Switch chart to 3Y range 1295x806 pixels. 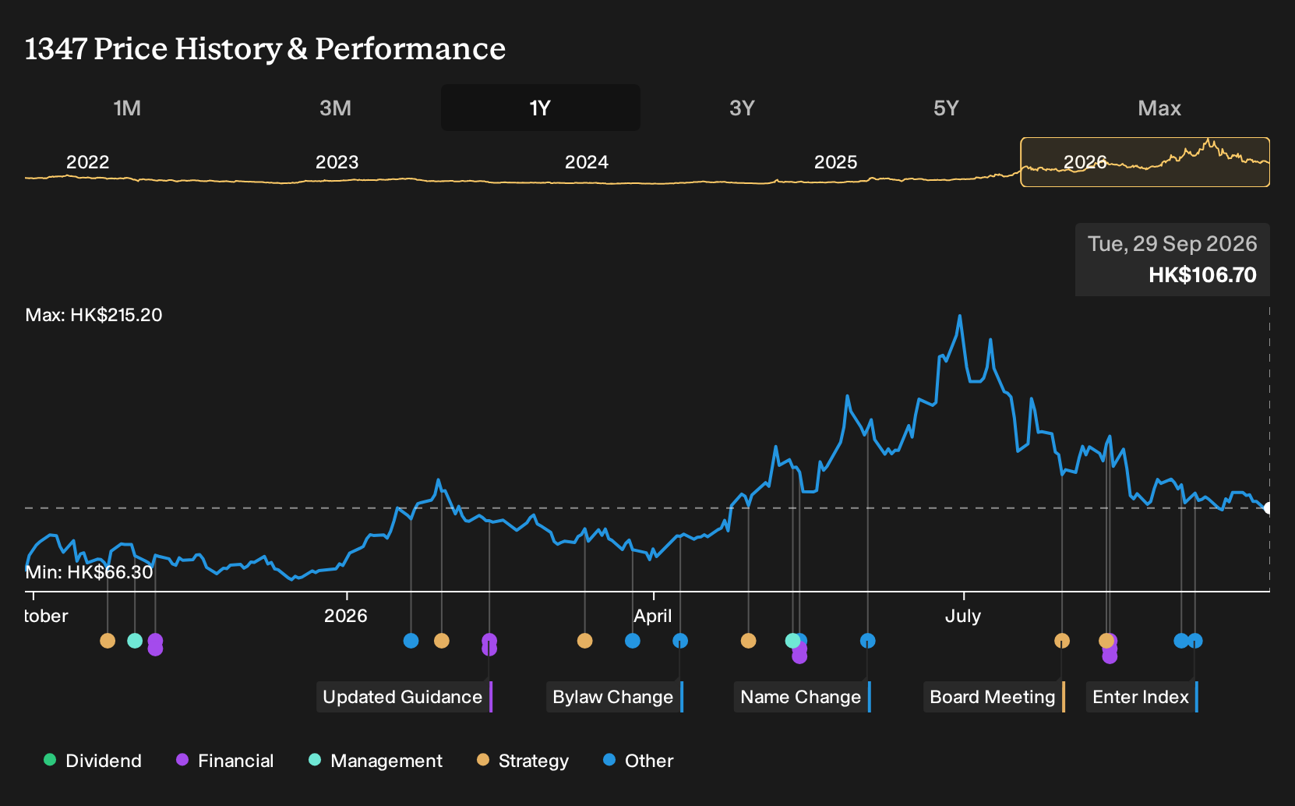coord(742,108)
